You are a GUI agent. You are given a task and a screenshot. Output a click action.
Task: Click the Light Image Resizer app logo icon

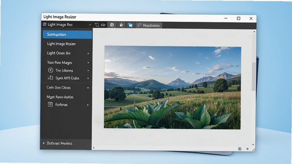tap(45, 24)
